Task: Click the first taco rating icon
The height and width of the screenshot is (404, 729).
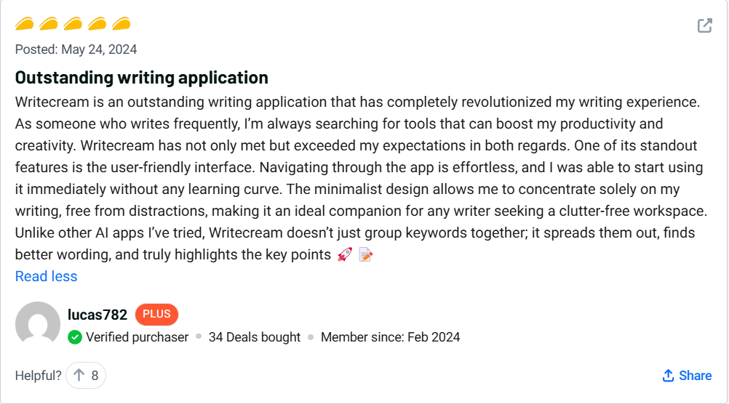Action: click(25, 24)
